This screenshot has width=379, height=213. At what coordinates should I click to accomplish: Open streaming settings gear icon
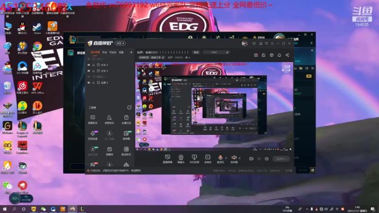267,159
